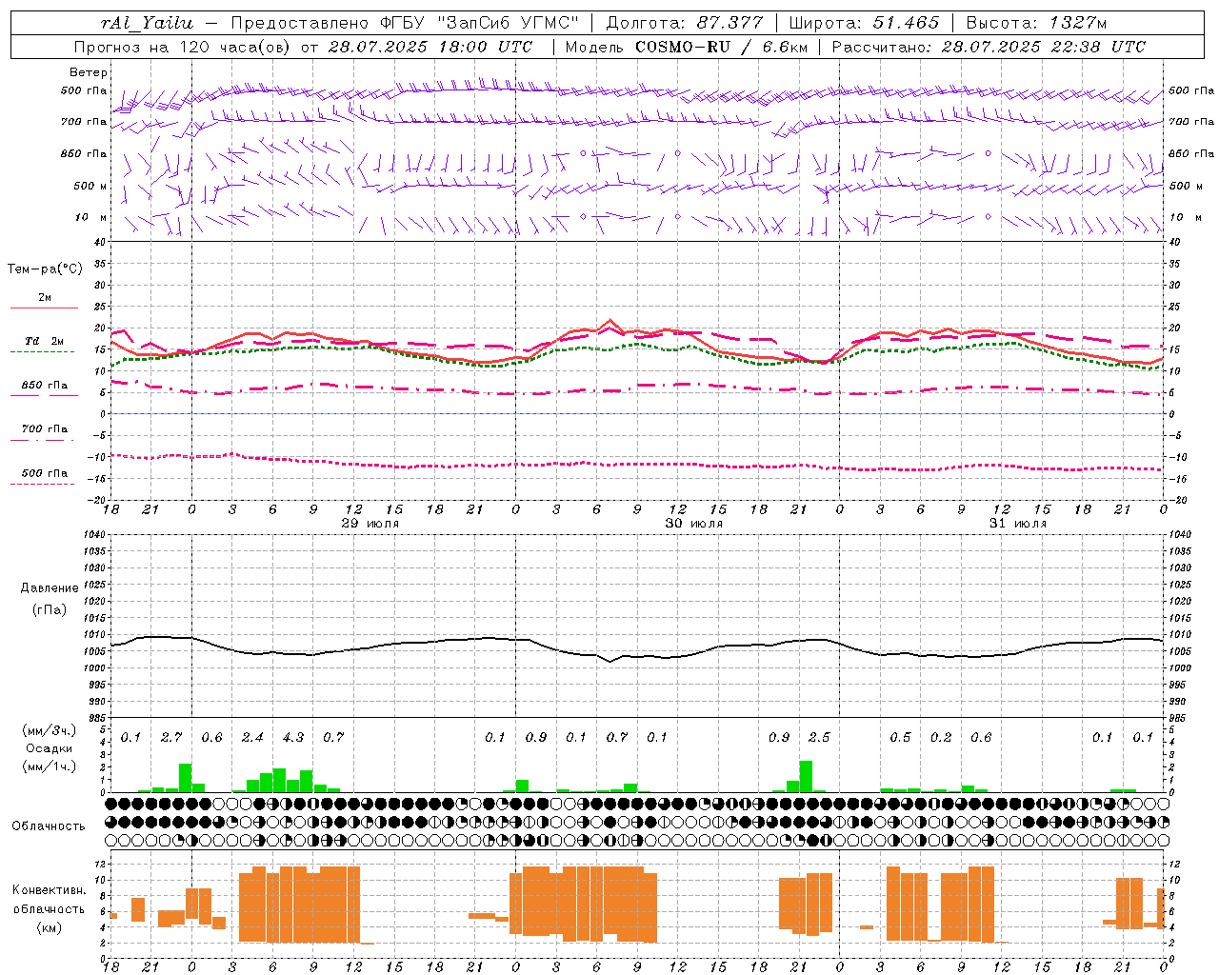Click the "Облачность" cloud cover label
This screenshot has width=1219, height=975.
tap(49, 826)
